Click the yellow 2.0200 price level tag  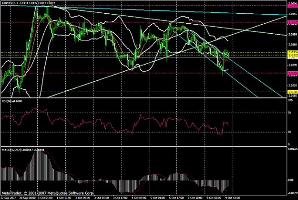pyautogui.click(x=293, y=92)
